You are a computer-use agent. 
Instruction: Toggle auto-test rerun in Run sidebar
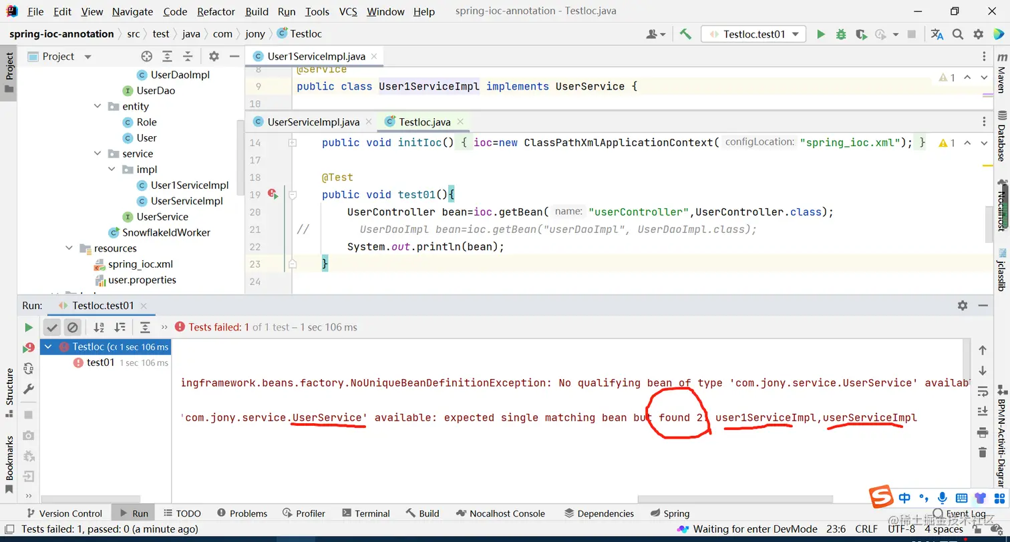pyautogui.click(x=28, y=368)
